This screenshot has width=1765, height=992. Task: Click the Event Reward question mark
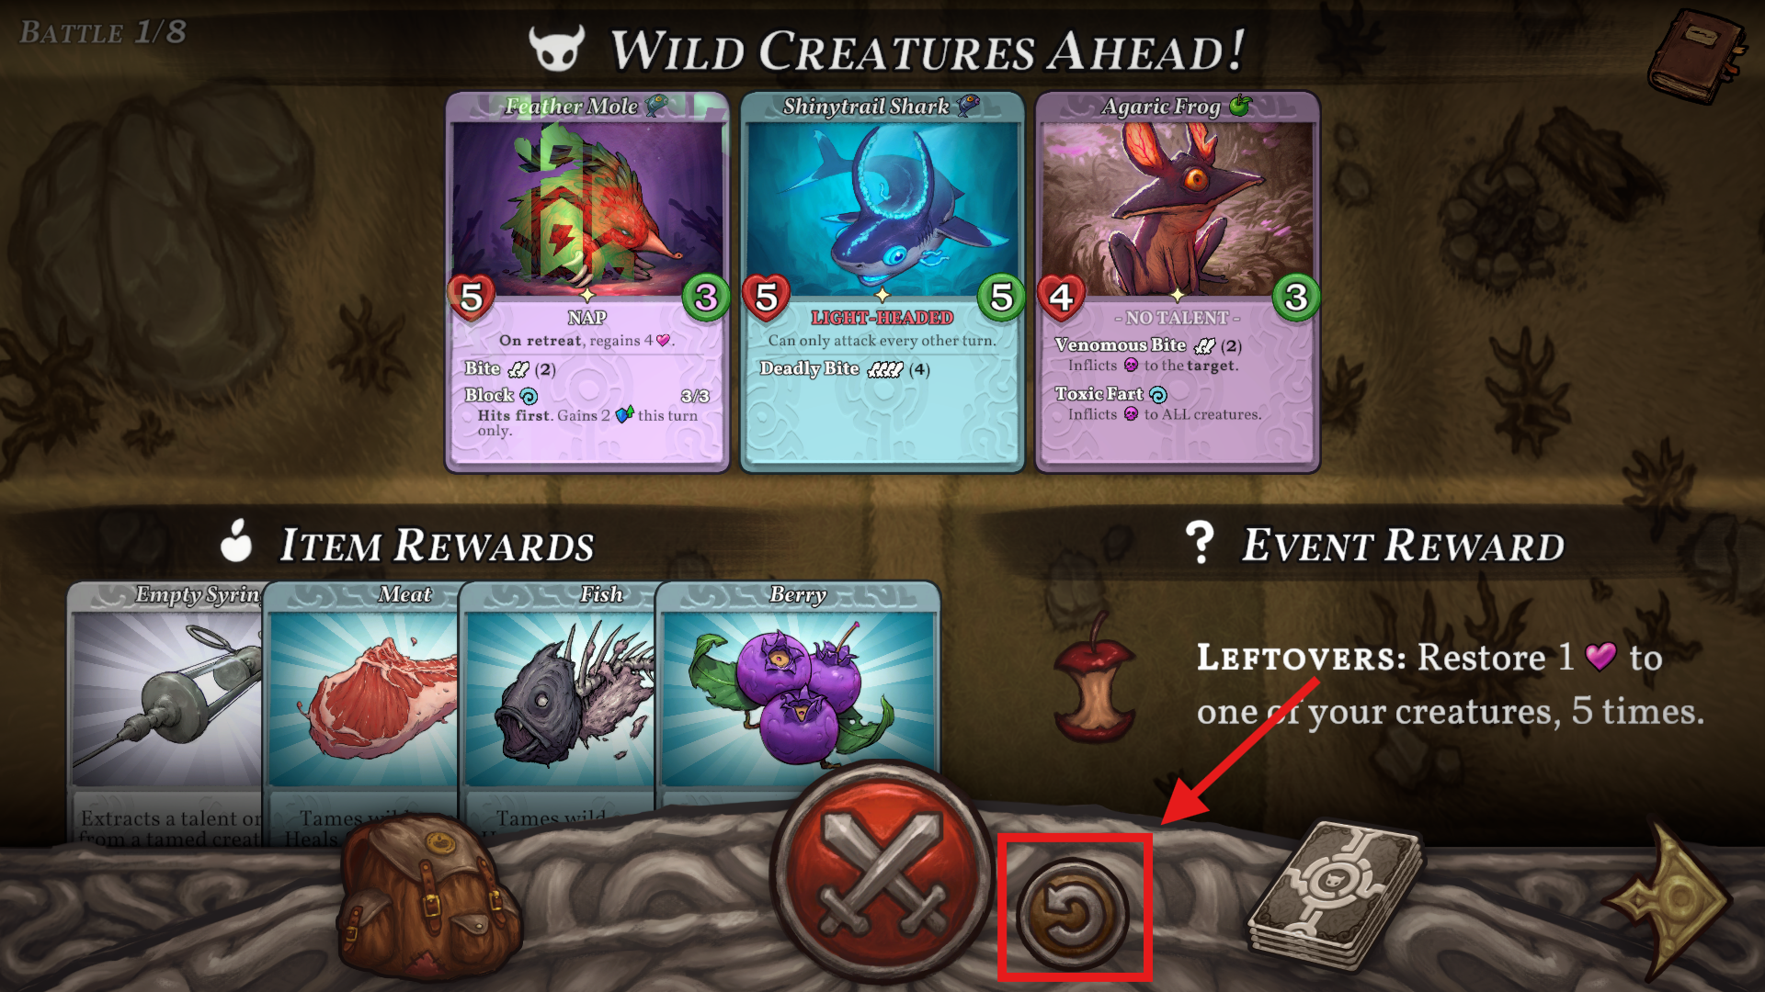tap(1200, 543)
